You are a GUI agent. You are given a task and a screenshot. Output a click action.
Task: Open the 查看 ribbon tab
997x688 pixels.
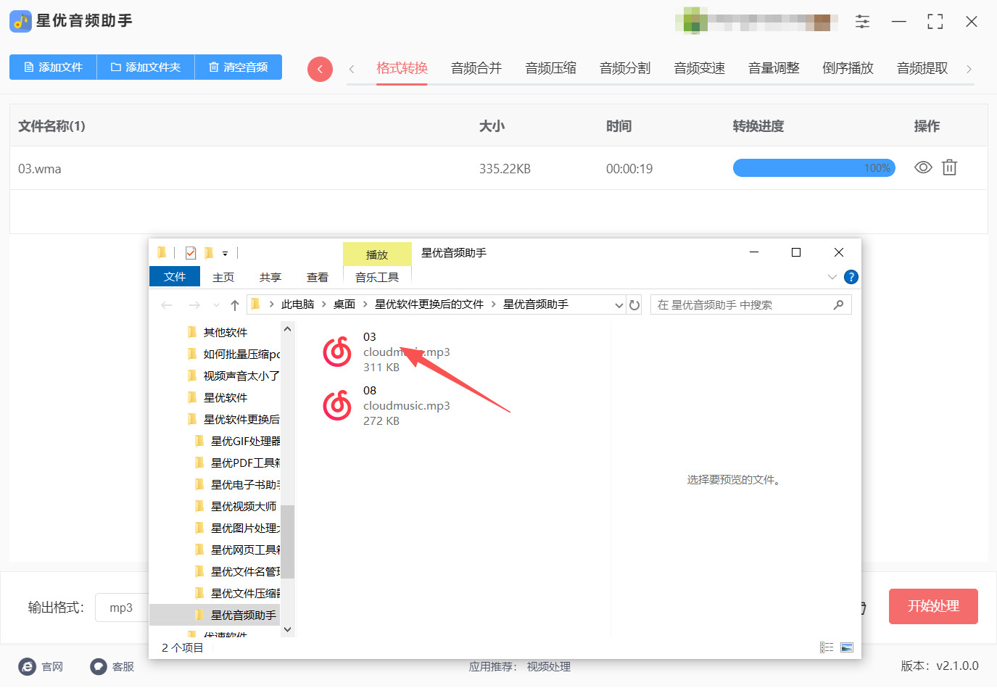click(x=318, y=277)
